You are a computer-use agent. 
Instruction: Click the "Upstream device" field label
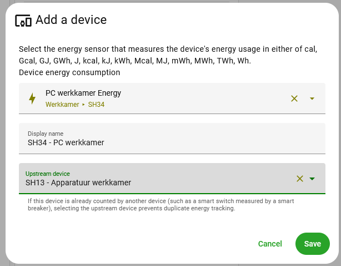(48, 174)
